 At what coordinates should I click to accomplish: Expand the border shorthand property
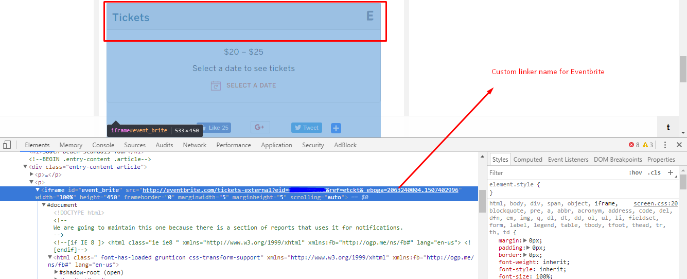coord(526,255)
